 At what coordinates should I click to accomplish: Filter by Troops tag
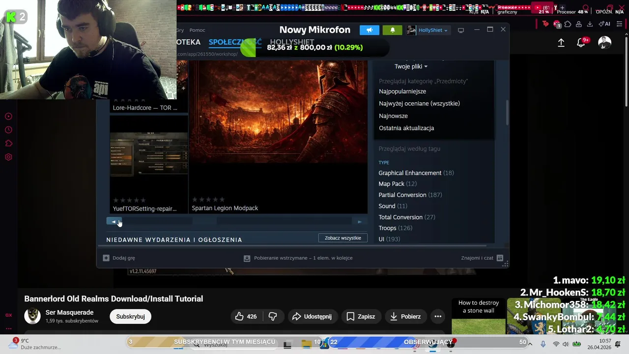tap(395, 228)
